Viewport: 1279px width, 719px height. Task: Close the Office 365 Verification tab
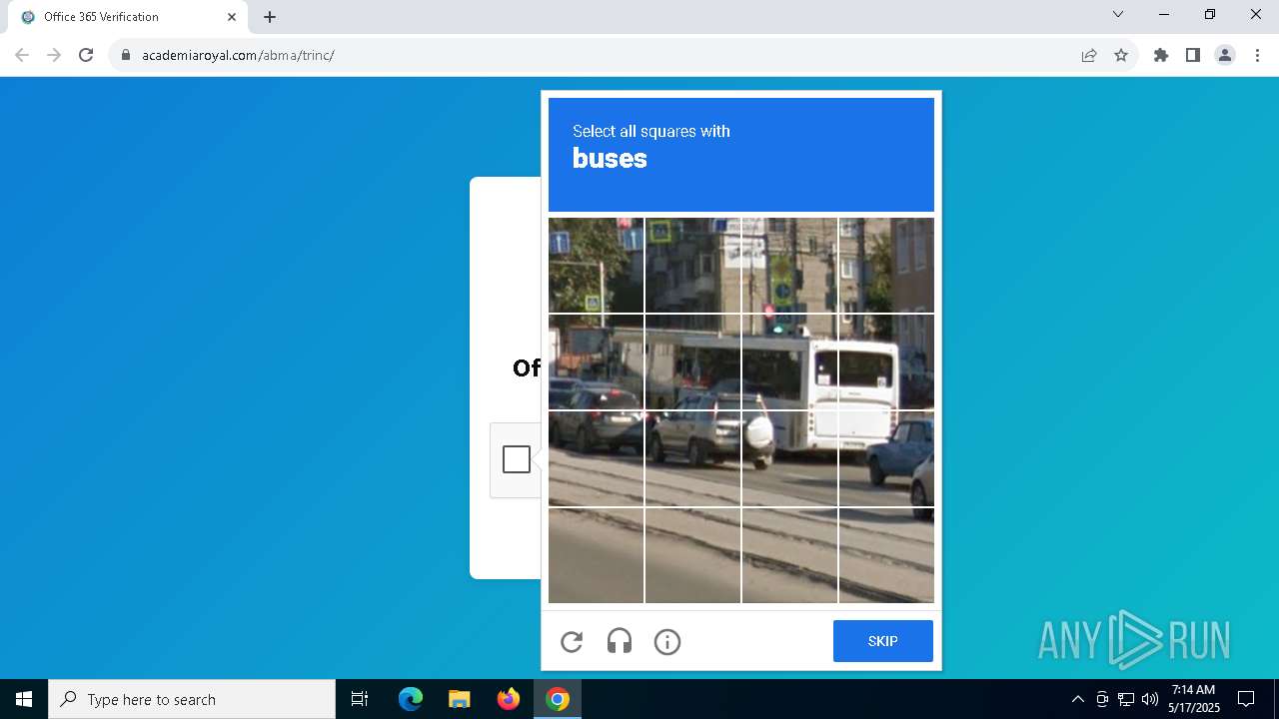[x=232, y=17]
